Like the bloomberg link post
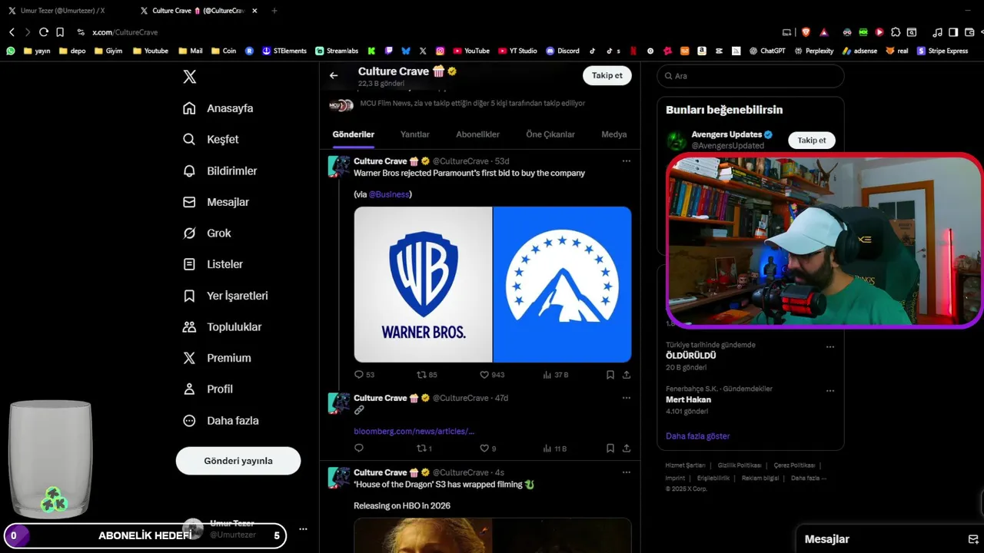The width and height of the screenshot is (984, 553). 487,449
